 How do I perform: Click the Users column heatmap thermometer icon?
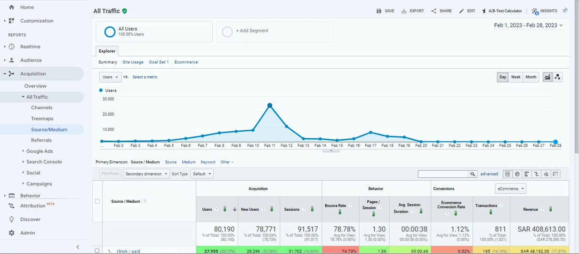pos(225,209)
